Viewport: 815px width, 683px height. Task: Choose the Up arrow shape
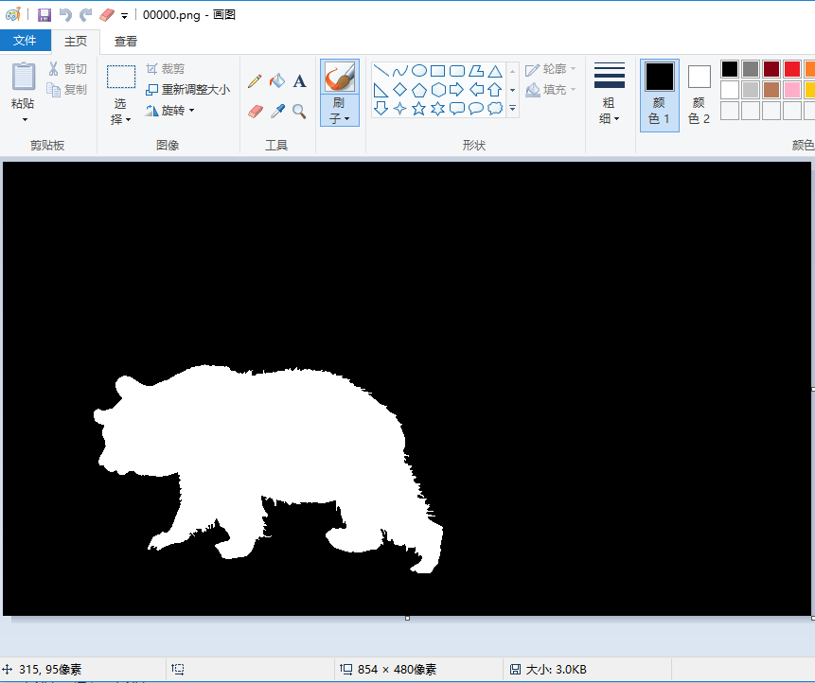pyautogui.click(x=495, y=90)
